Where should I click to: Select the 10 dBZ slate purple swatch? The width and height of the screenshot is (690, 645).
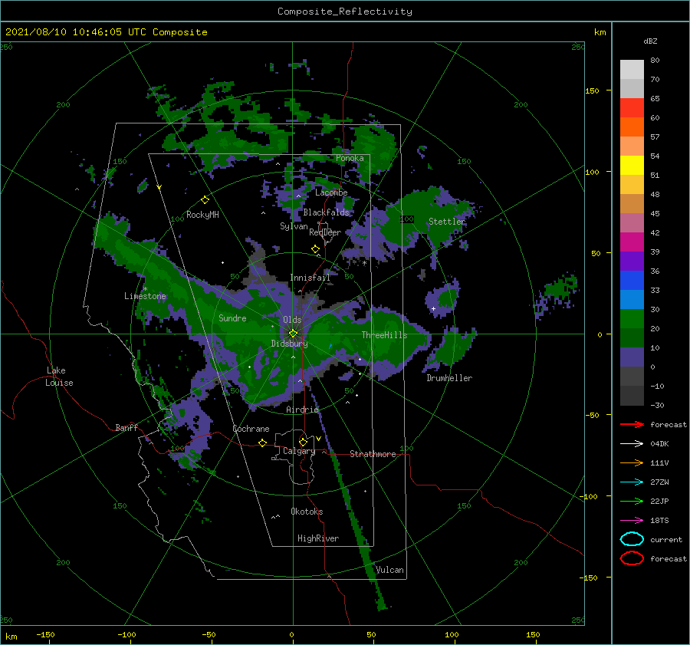pyautogui.click(x=632, y=357)
